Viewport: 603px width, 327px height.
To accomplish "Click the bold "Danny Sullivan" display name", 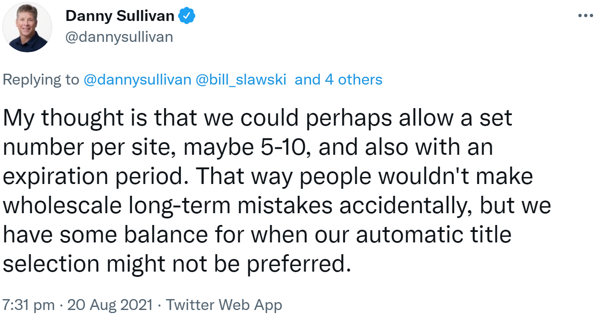I will click(120, 17).
